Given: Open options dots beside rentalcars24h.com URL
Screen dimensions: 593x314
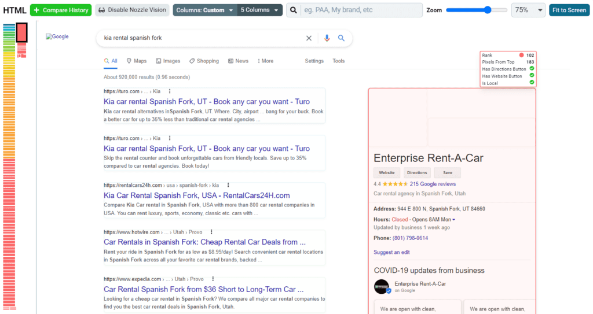Looking at the screenshot, I should pyautogui.click(x=228, y=185).
